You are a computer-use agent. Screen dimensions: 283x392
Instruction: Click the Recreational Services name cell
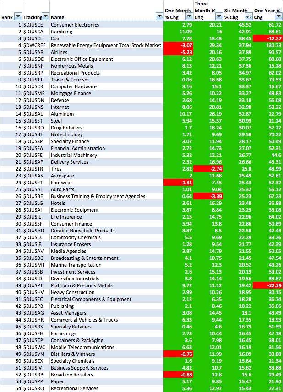pyautogui.click(x=107, y=388)
